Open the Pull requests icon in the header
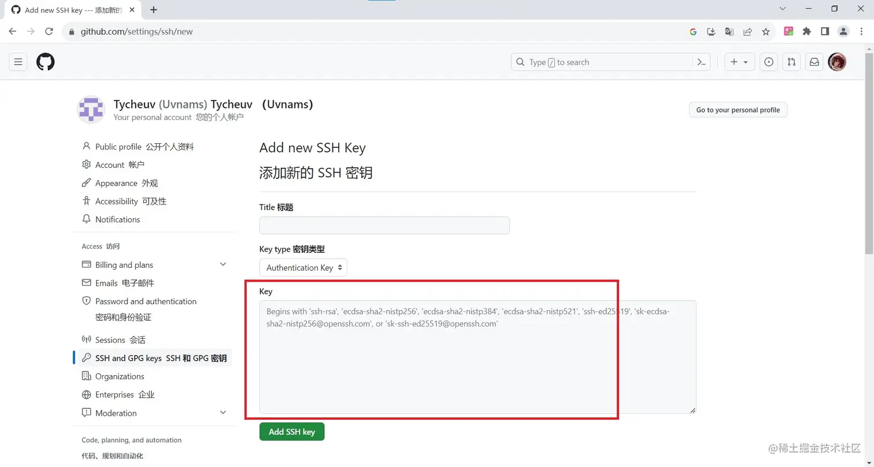Viewport: 874px width, 467px height. click(x=791, y=62)
